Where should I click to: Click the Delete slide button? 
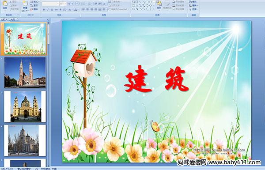34,9
